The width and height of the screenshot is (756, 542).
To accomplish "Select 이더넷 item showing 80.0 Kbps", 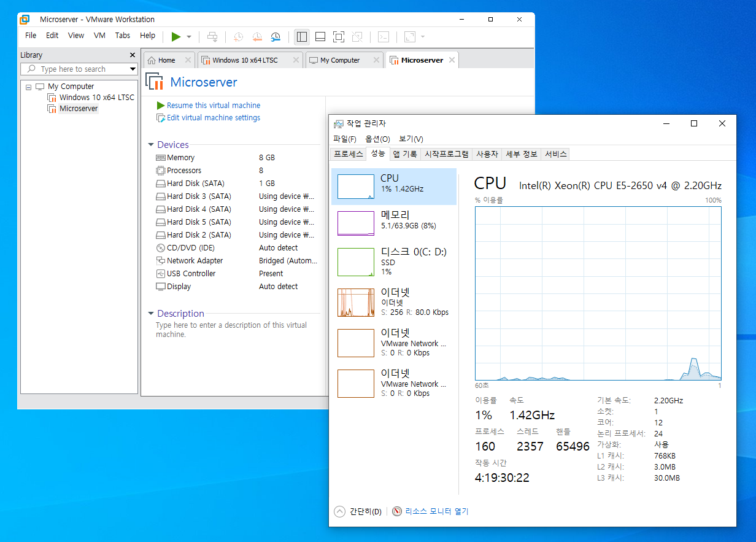I will point(394,302).
